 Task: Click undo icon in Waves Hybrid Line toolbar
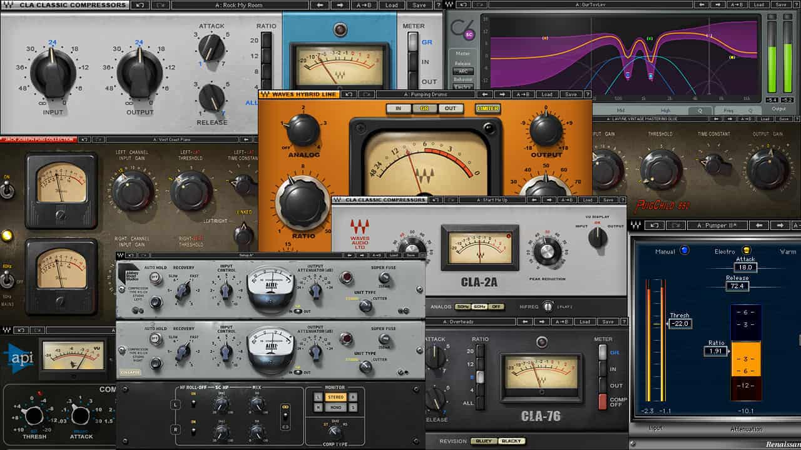click(x=349, y=94)
